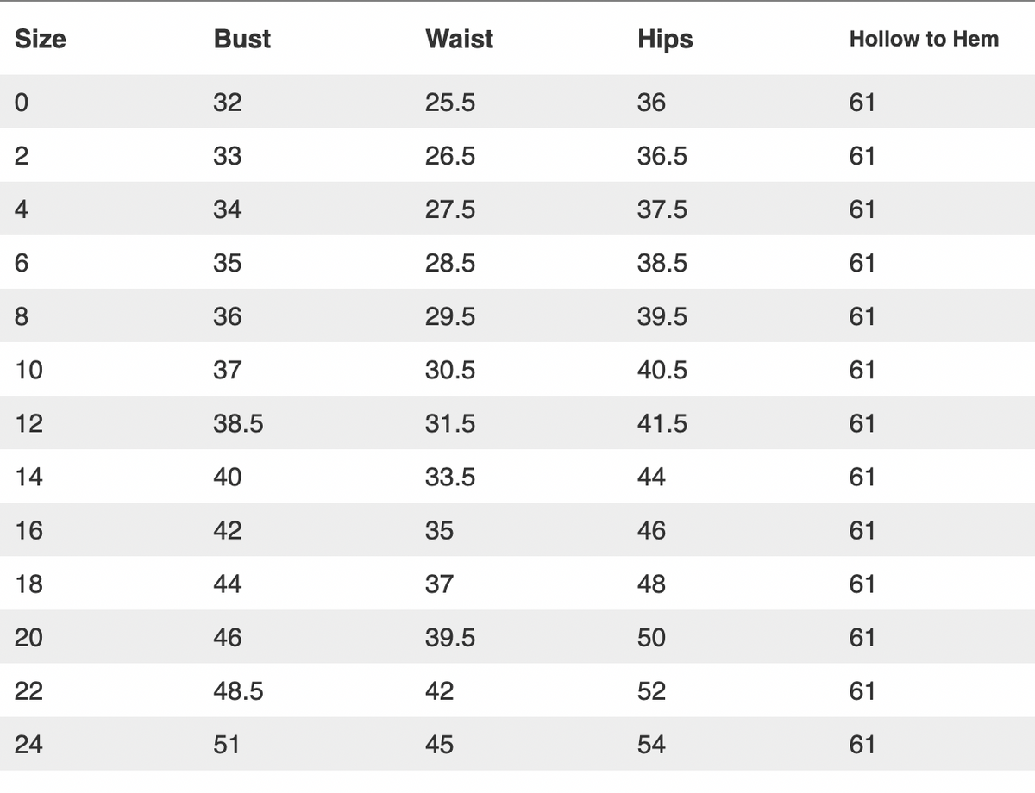Click the Hollow to Hem header
This screenshot has width=1035, height=793.
click(x=924, y=39)
